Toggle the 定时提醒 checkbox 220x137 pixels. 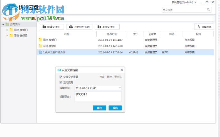[61, 82]
